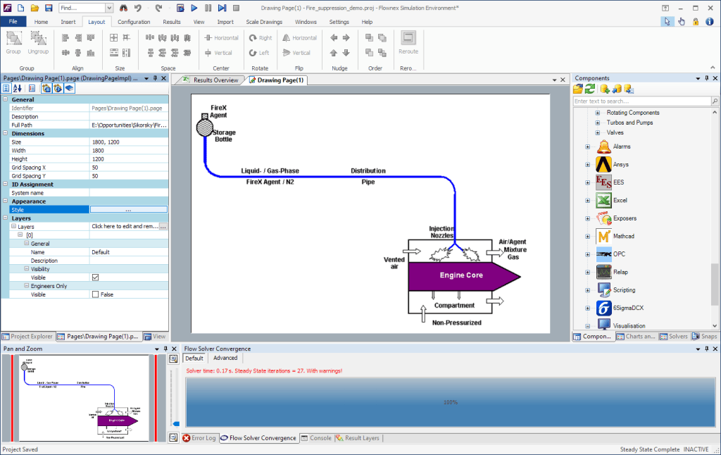Select Advanced convergence tab
The height and width of the screenshot is (455, 721).
pos(225,358)
